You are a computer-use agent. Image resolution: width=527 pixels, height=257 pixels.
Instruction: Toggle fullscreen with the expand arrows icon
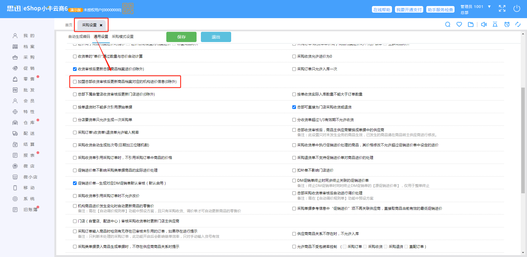502,9
